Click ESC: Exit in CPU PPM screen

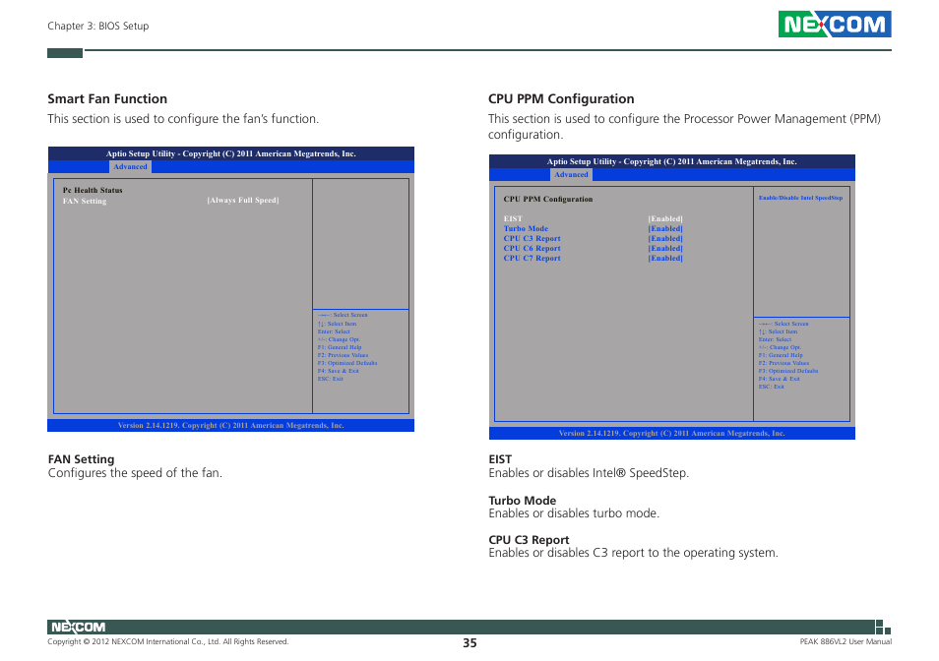tap(771, 387)
